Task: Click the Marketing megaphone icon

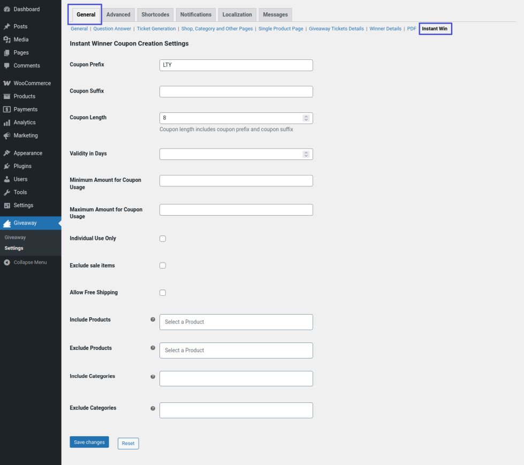Action: (x=6, y=135)
